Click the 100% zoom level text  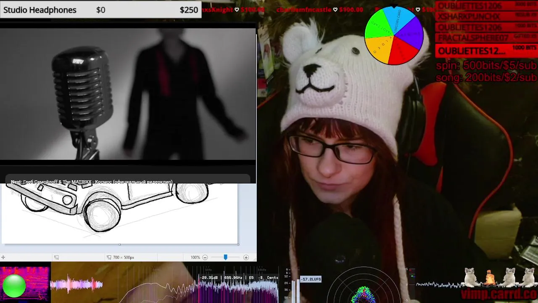tap(195, 257)
